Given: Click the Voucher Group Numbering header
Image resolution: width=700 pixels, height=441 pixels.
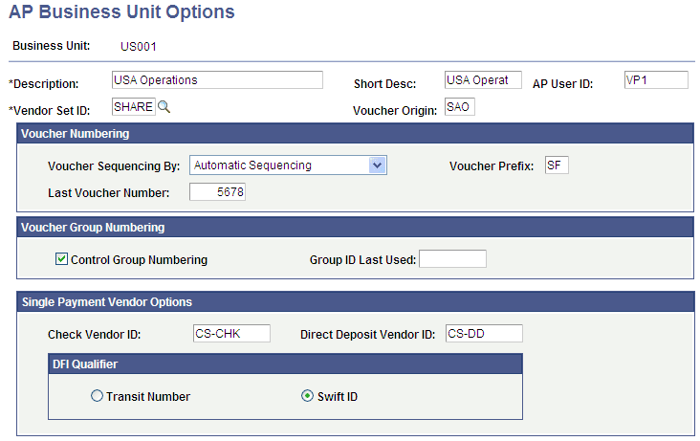Looking at the screenshot, I should coord(94,228).
